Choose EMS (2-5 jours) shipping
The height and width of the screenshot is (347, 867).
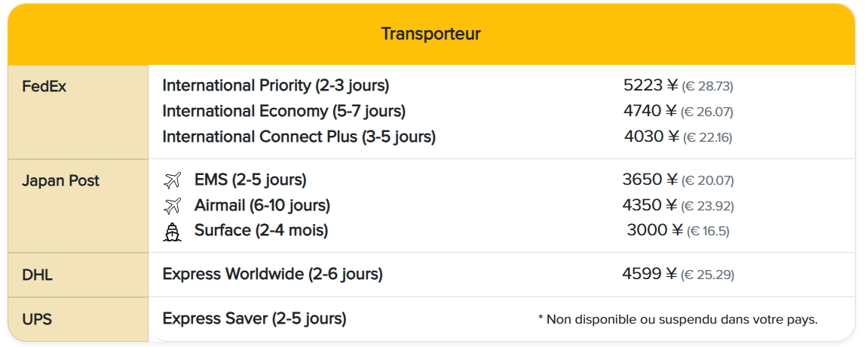[250, 180]
